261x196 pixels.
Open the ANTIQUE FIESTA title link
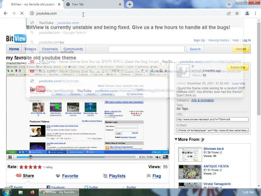(x=216, y=166)
